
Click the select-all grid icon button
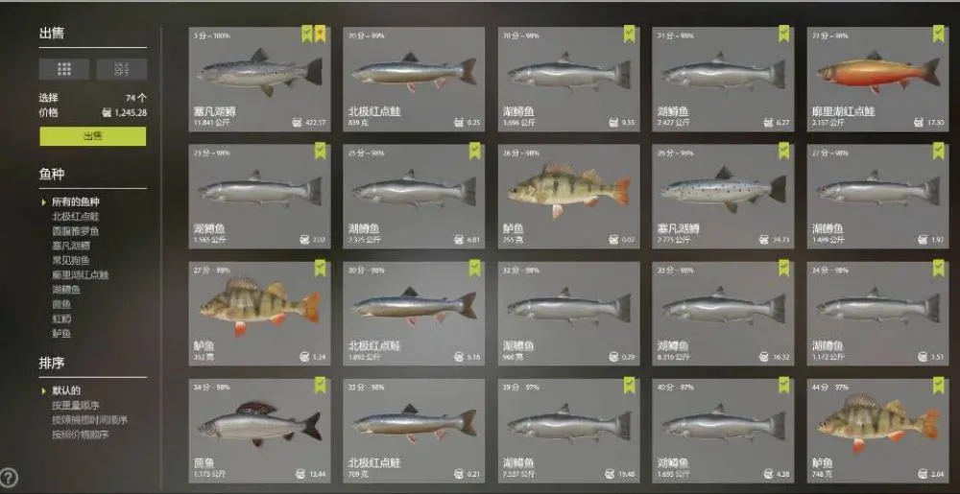click(x=64, y=69)
